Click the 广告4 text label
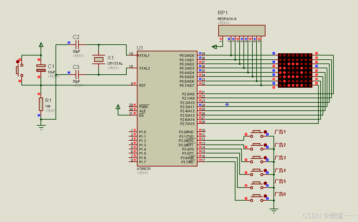358x222 pixels. click(x=280, y=170)
